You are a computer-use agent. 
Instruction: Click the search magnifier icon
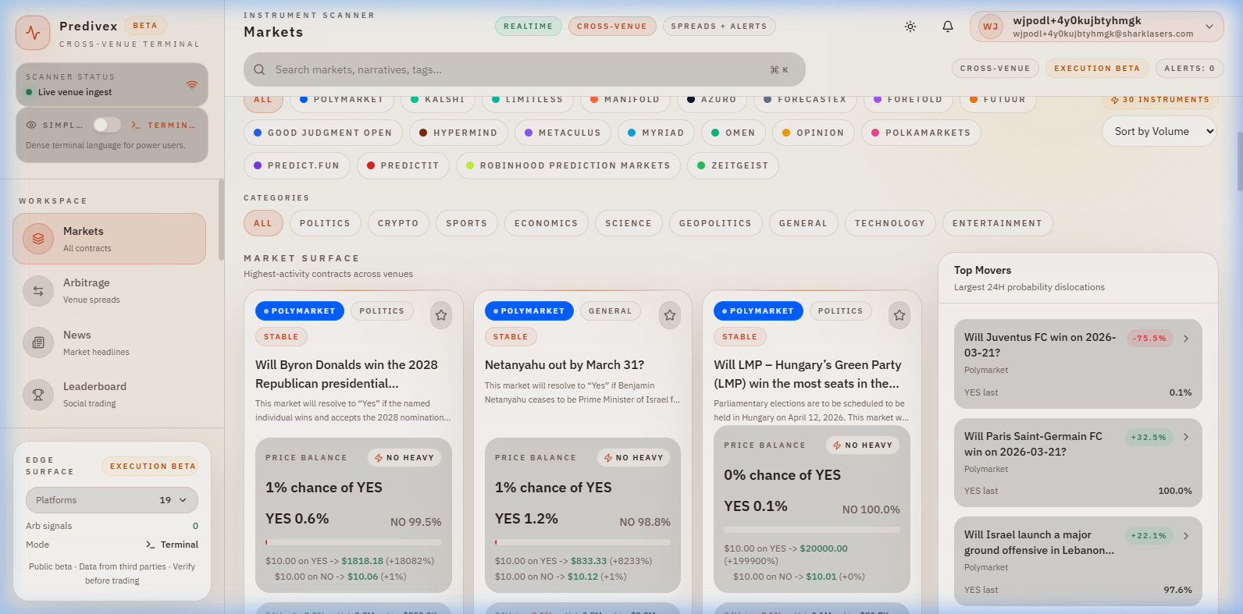tap(259, 69)
